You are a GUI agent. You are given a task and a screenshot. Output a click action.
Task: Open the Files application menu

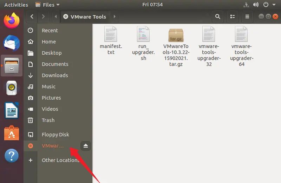[x=48, y=5]
